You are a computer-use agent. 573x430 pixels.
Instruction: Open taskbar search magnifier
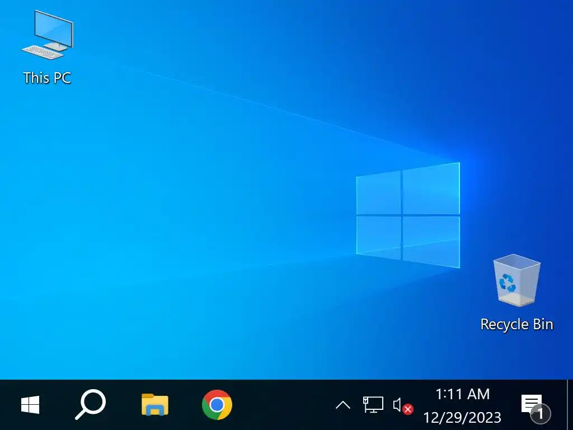(90, 404)
